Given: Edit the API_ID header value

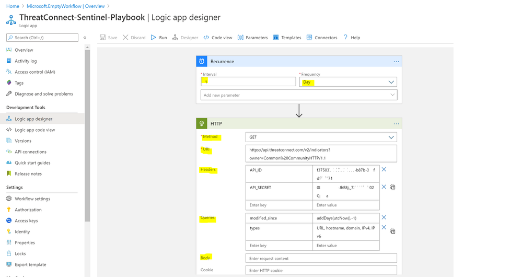Looking at the screenshot, I should (346, 174).
